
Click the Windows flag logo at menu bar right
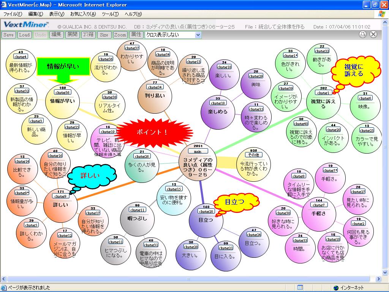coord(381,14)
